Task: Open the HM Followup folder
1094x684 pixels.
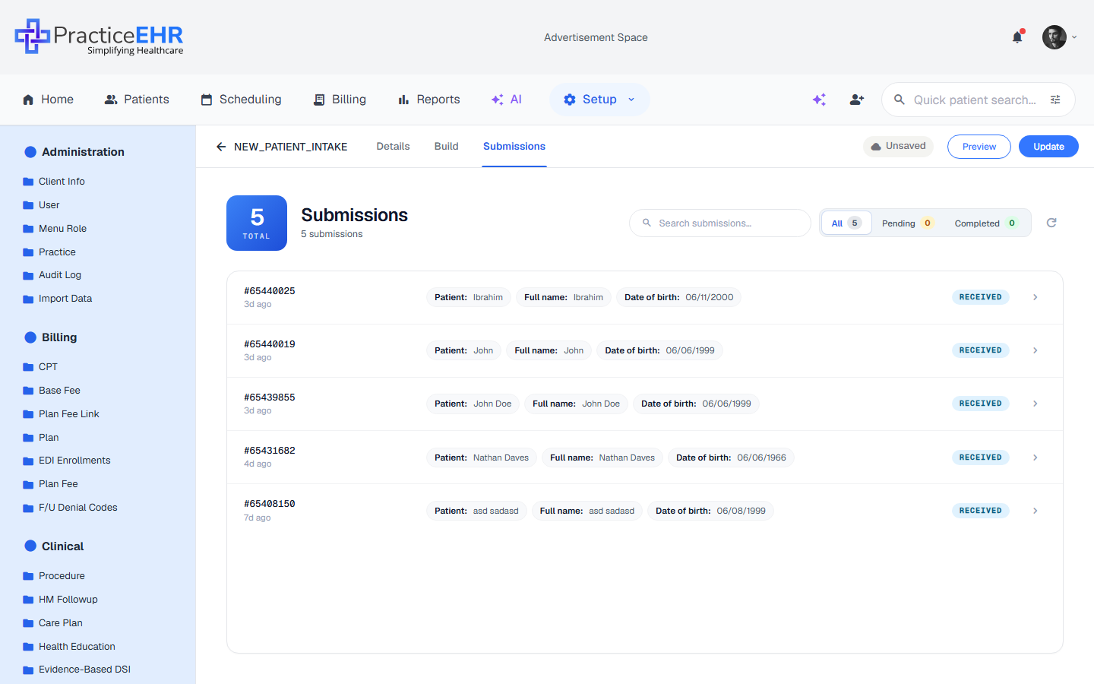Action: [61, 600]
